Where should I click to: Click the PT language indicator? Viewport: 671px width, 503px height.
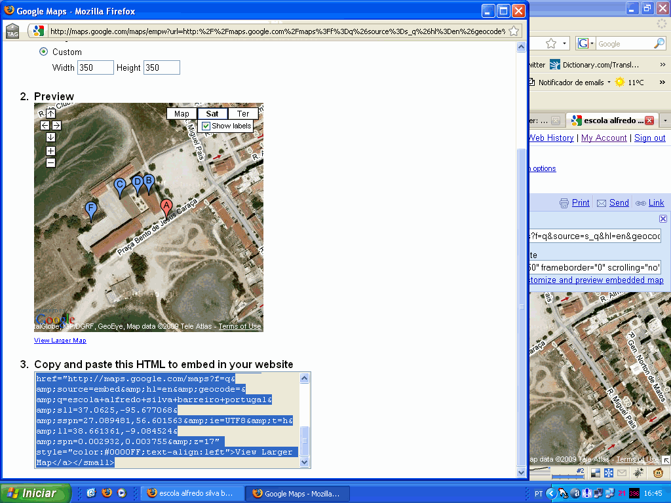coord(539,494)
